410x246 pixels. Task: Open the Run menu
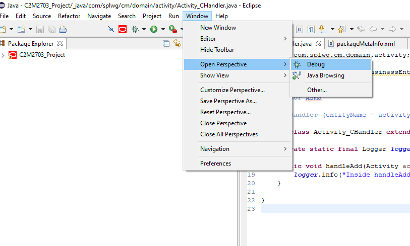[x=173, y=16]
